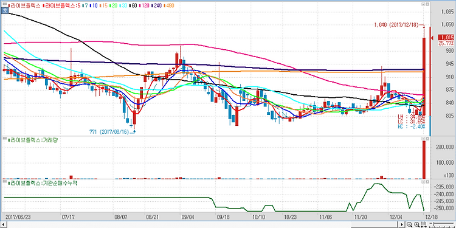Click the 09/04 date axis label
Screen dimensions: 456x228
pyautogui.click(x=188, y=217)
